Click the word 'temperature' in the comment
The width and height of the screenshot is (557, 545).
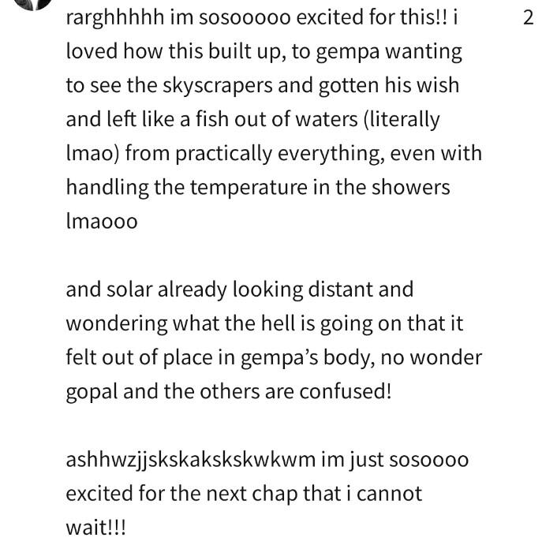coord(249,188)
